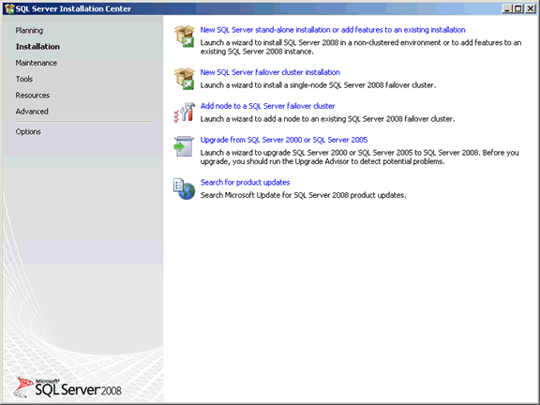
Task: Minimize the Installation Center window
Action: [506, 8]
